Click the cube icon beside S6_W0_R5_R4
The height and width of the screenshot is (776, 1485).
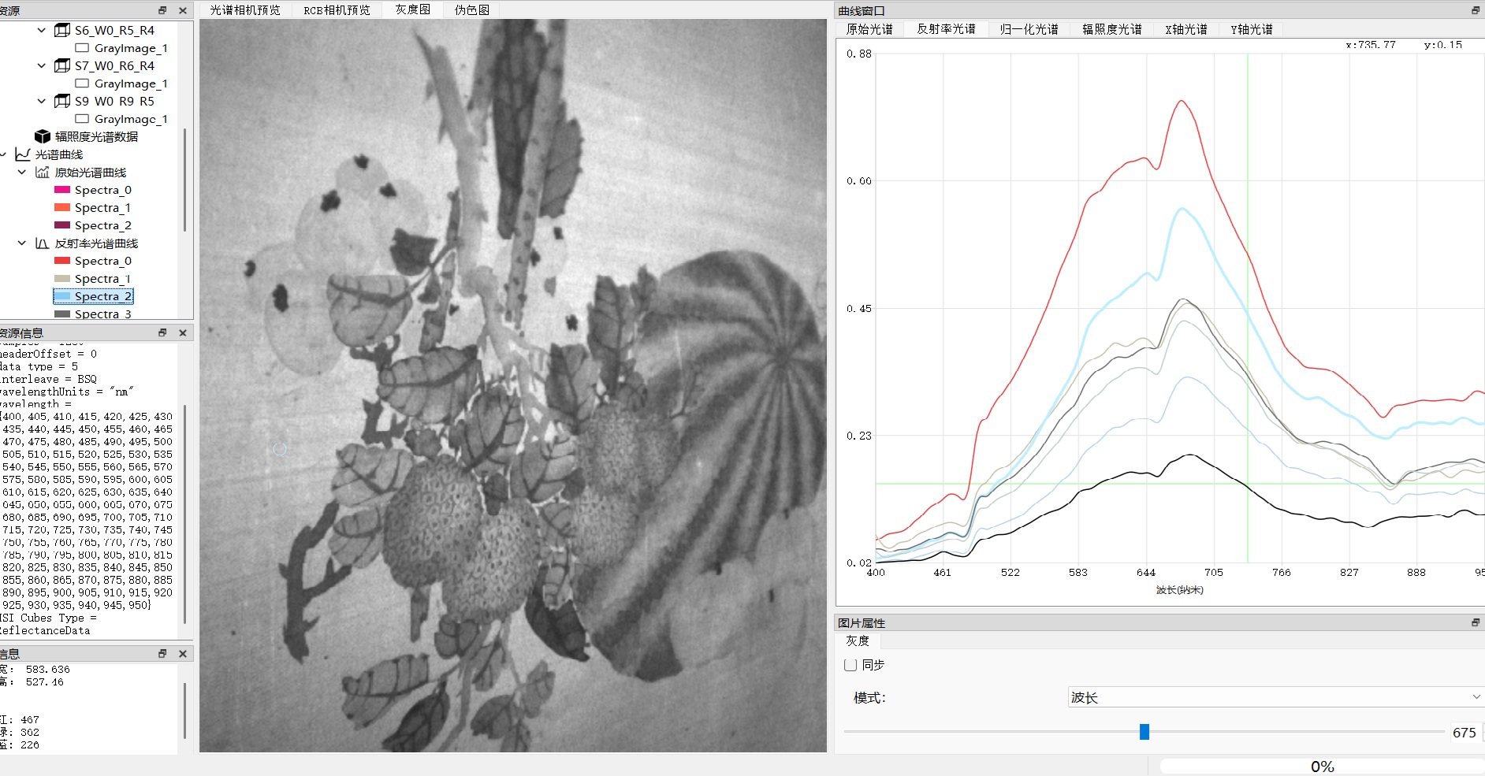coord(62,30)
